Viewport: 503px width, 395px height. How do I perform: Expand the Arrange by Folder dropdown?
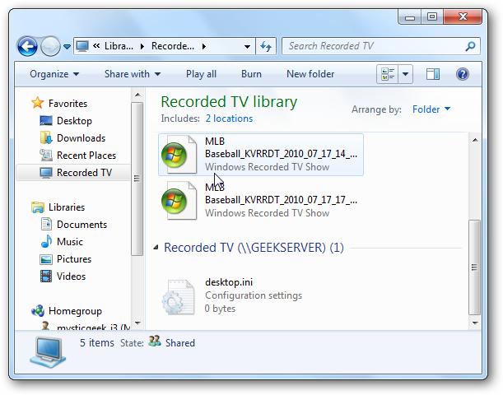pos(431,109)
